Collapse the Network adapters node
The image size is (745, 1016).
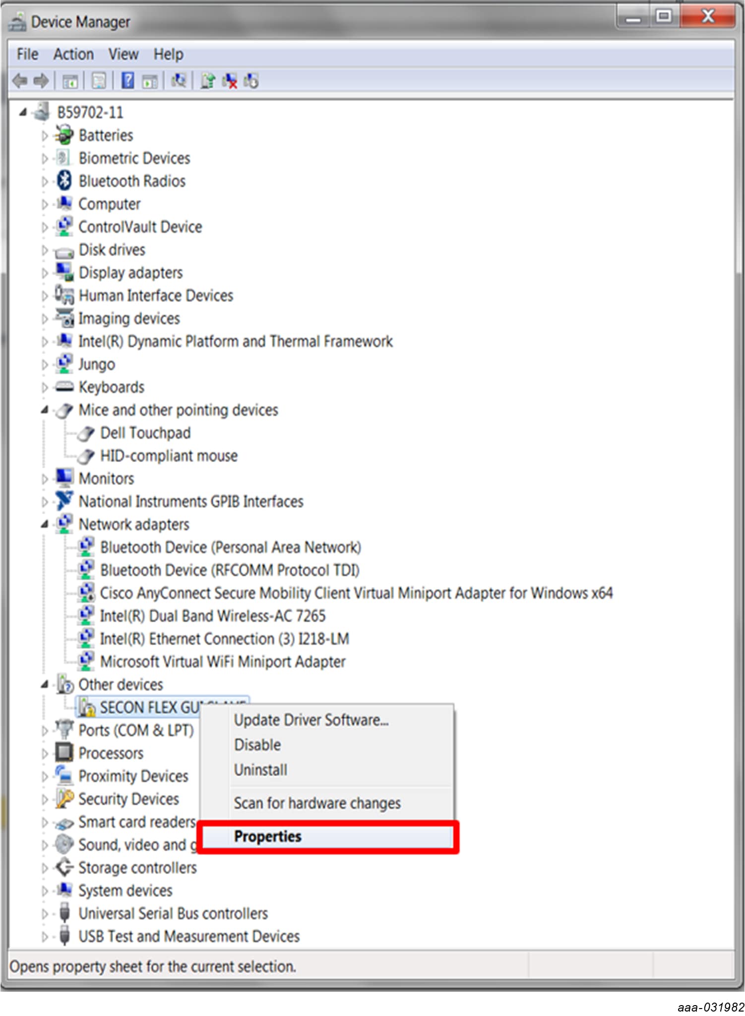45,525
